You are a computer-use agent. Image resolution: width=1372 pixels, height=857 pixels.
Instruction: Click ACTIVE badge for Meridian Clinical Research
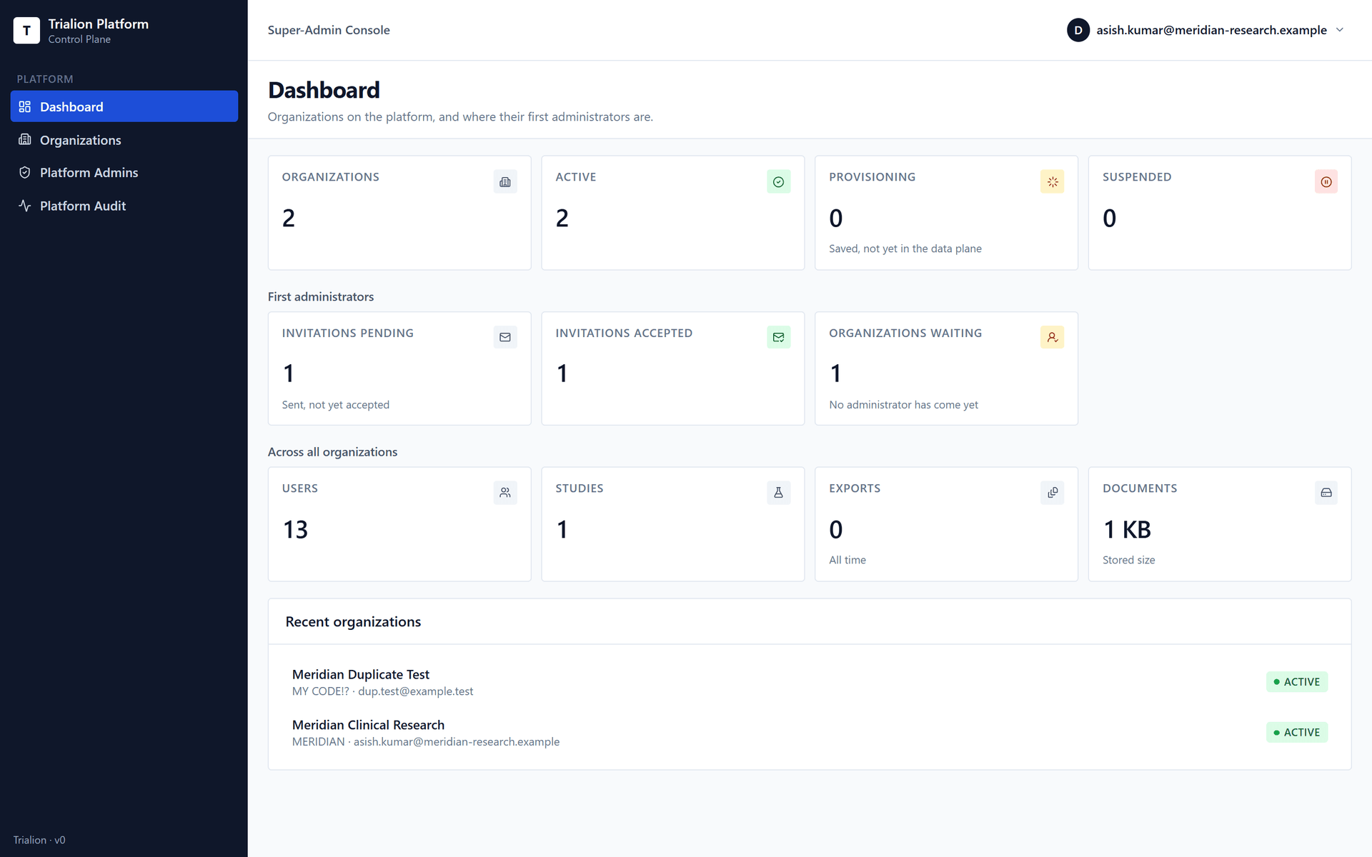pos(1297,732)
